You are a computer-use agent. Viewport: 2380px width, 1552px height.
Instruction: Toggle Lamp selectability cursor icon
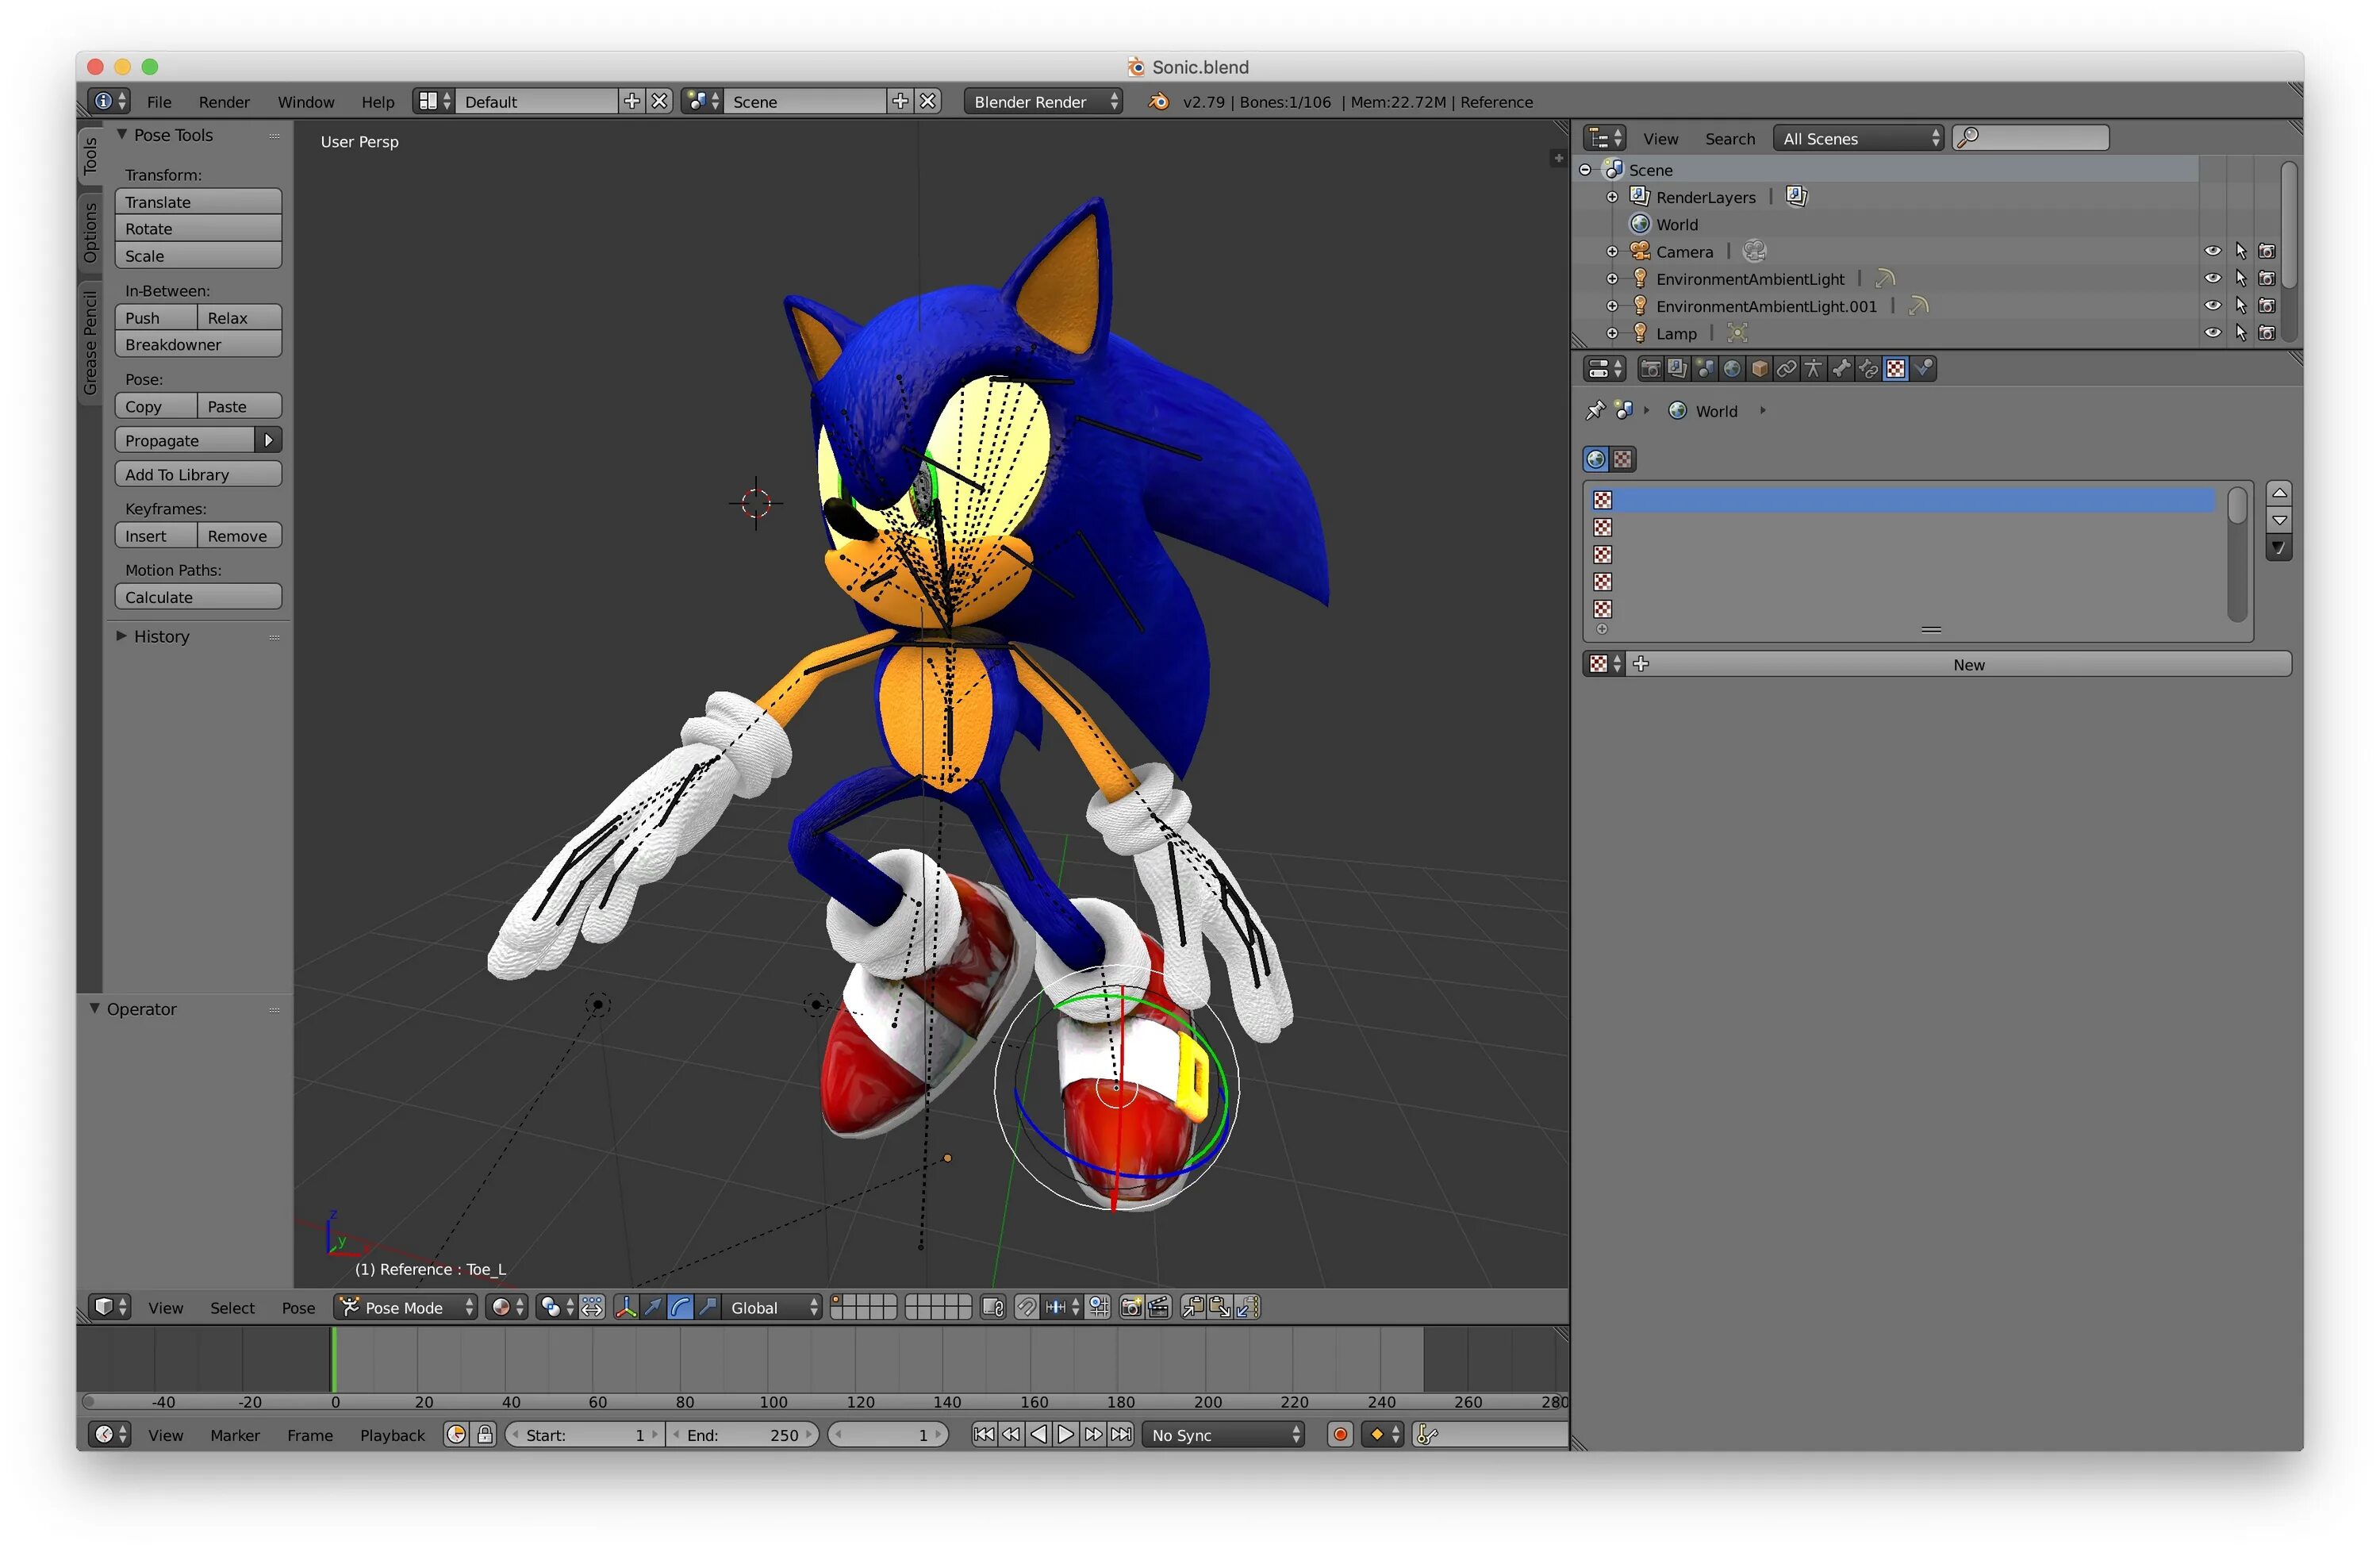click(x=2240, y=333)
